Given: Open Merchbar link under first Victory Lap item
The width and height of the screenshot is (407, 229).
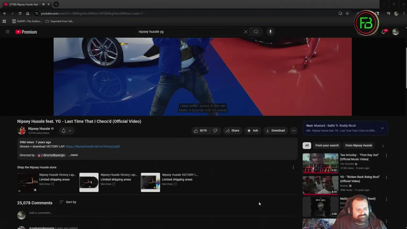Looking at the screenshot, I should (x=46, y=184).
